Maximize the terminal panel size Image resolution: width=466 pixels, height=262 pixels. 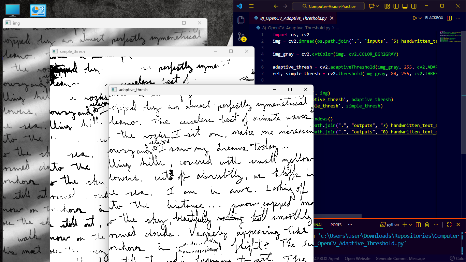pos(449,224)
